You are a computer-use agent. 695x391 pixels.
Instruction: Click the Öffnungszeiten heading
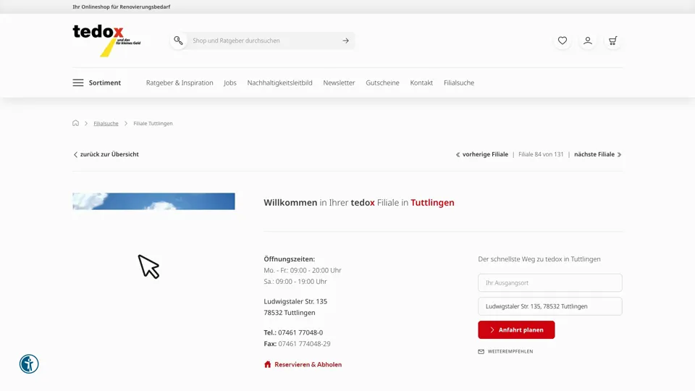pyautogui.click(x=289, y=259)
